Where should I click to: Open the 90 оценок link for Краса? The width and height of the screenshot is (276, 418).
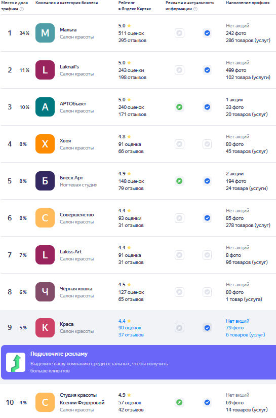(x=130, y=328)
